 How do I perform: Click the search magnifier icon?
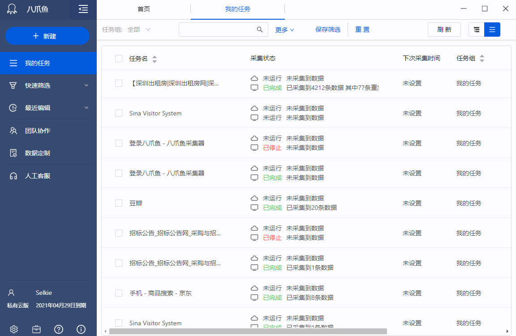click(260, 30)
